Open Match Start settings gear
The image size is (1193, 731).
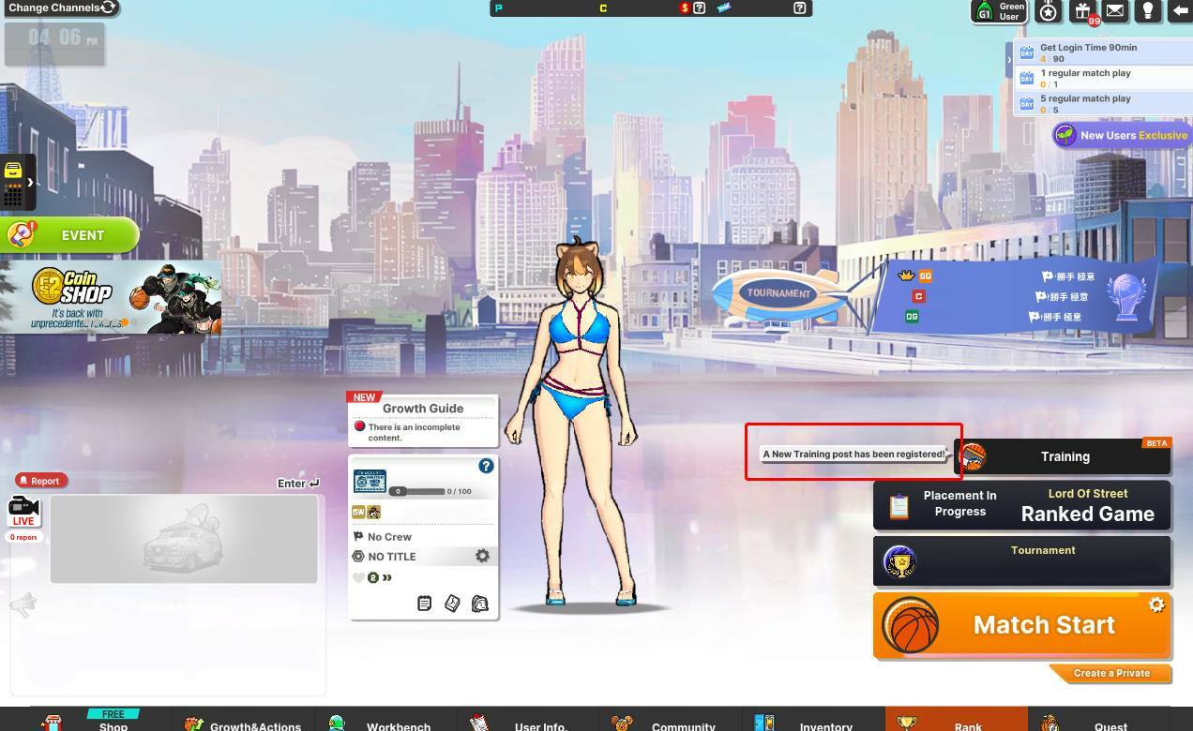click(x=1156, y=605)
